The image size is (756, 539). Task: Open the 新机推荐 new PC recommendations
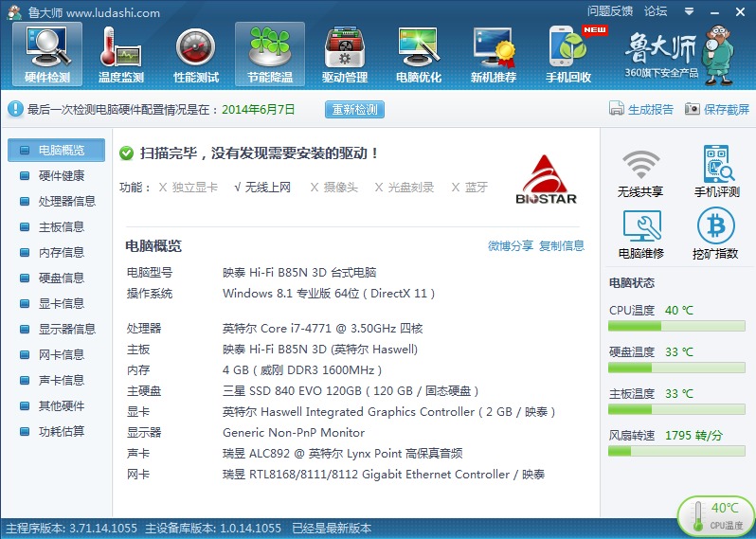click(x=494, y=54)
